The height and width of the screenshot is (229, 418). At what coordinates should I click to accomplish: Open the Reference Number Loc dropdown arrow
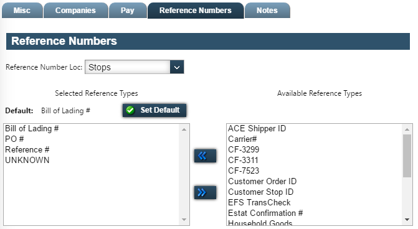coord(177,67)
